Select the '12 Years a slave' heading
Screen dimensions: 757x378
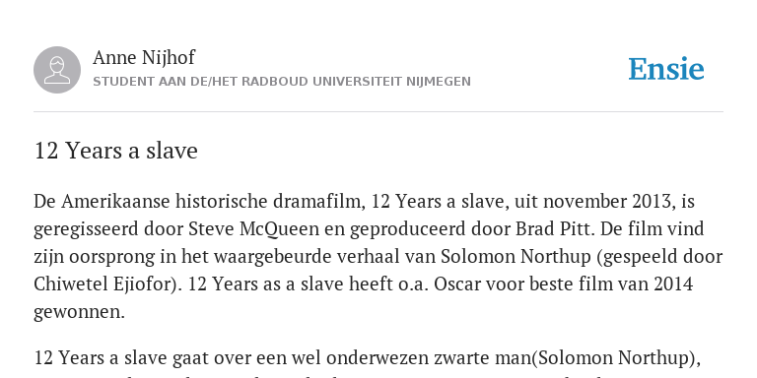coord(116,151)
